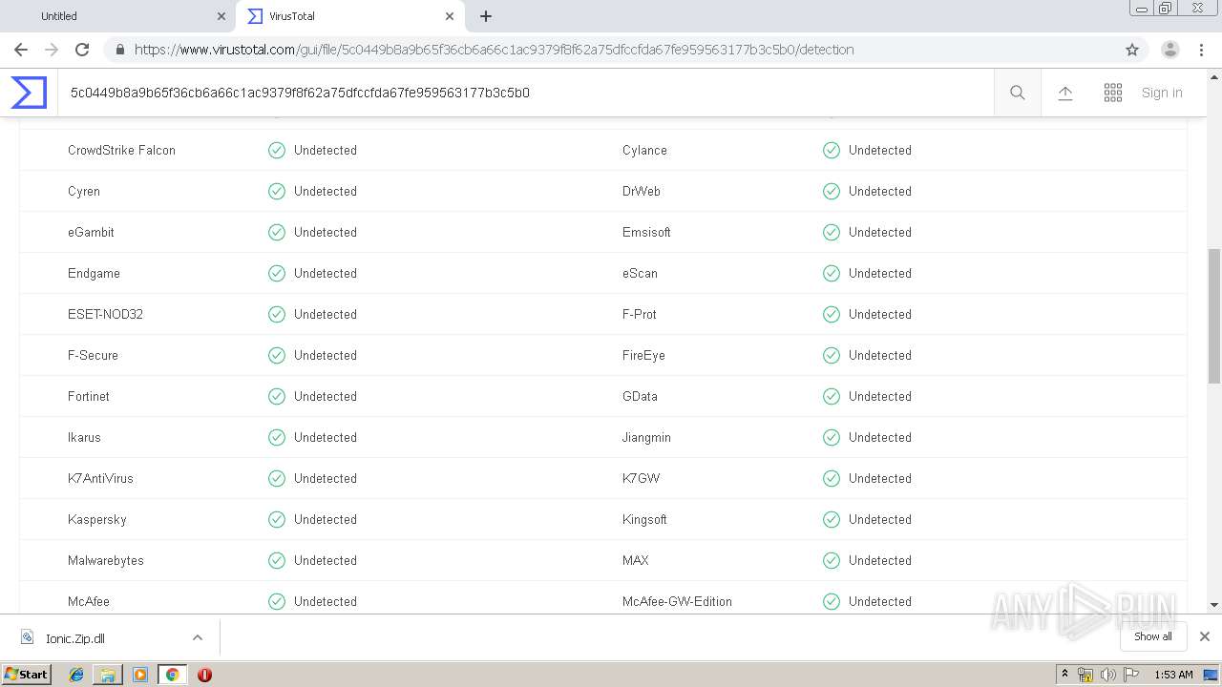Click the Cylance undetected check icon
Image resolution: width=1222 pixels, height=687 pixels.
click(832, 150)
